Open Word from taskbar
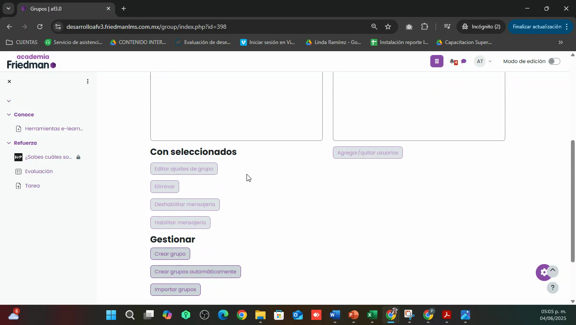 coord(335,315)
